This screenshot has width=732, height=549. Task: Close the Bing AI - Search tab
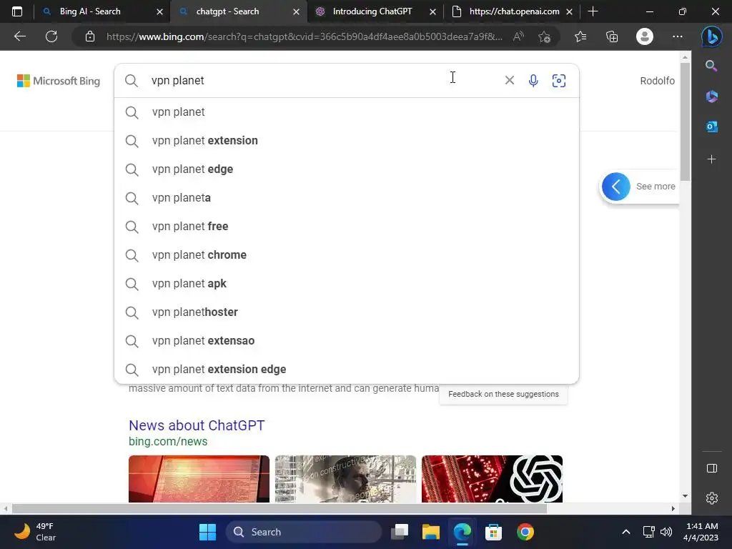(x=159, y=11)
